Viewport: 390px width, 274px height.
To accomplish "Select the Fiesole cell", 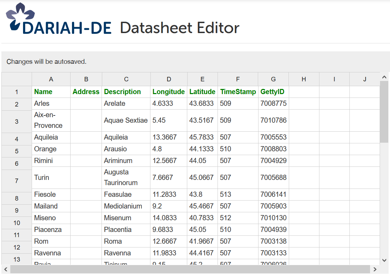I will pyautogui.click(x=51, y=194).
